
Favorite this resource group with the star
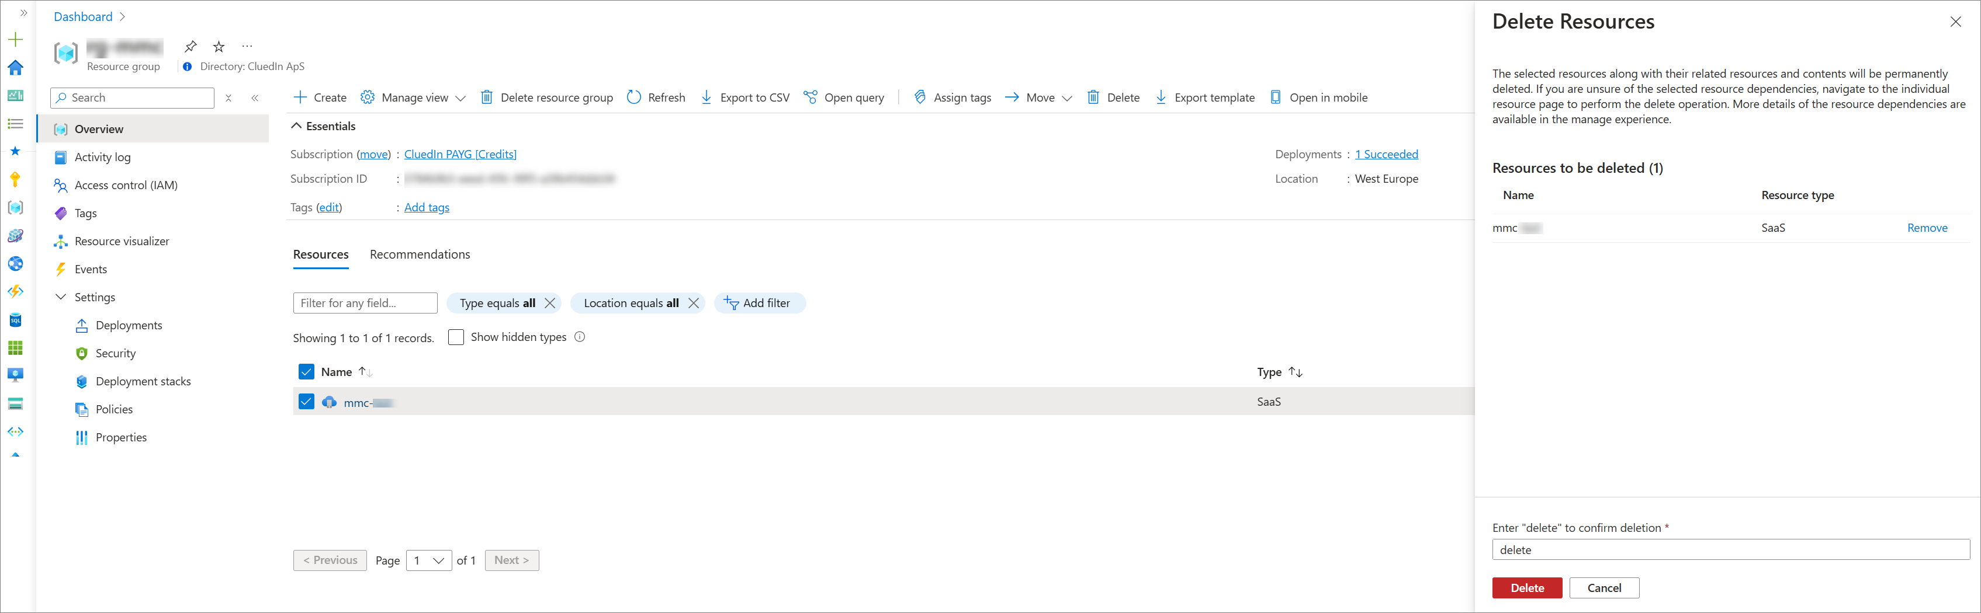tap(219, 46)
